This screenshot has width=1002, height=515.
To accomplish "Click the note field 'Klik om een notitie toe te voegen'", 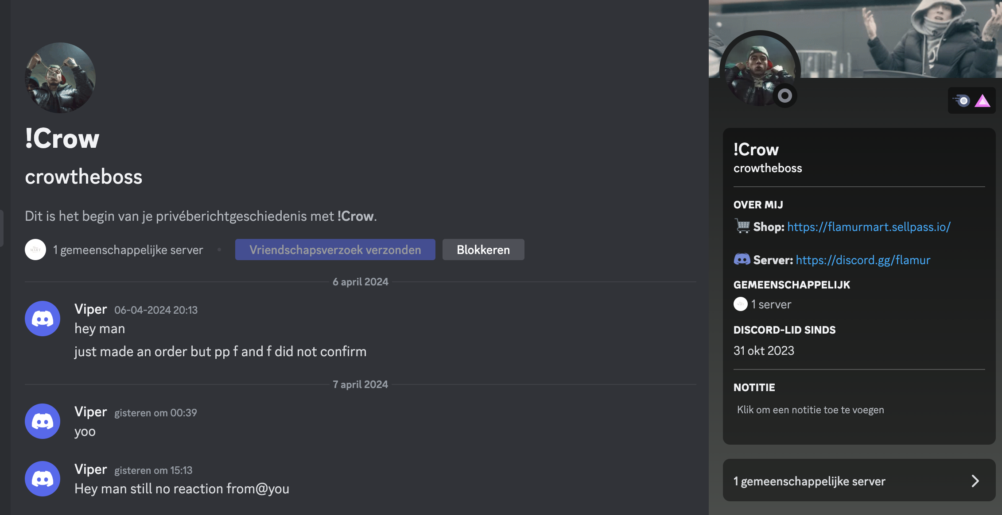I will [810, 410].
